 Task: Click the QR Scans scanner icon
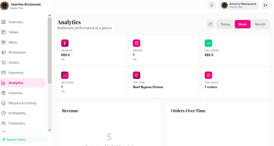point(65,75)
